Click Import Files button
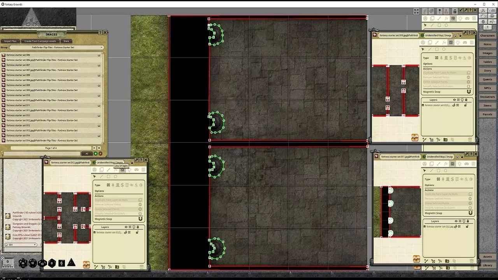498x280 pixels. click(11, 41)
